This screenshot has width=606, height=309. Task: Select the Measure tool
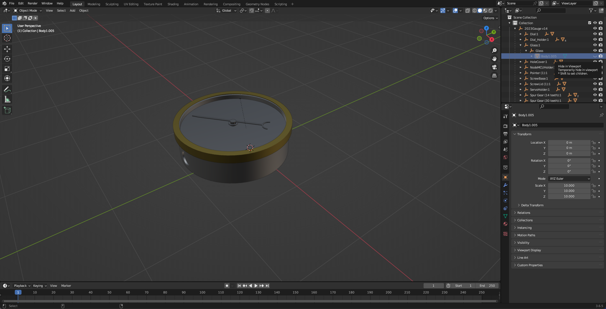(x=7, y=99)
